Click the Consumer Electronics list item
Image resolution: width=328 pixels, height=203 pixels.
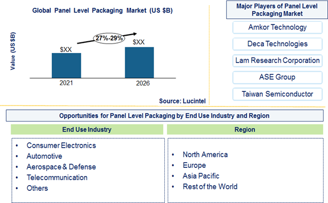(61, 146)
